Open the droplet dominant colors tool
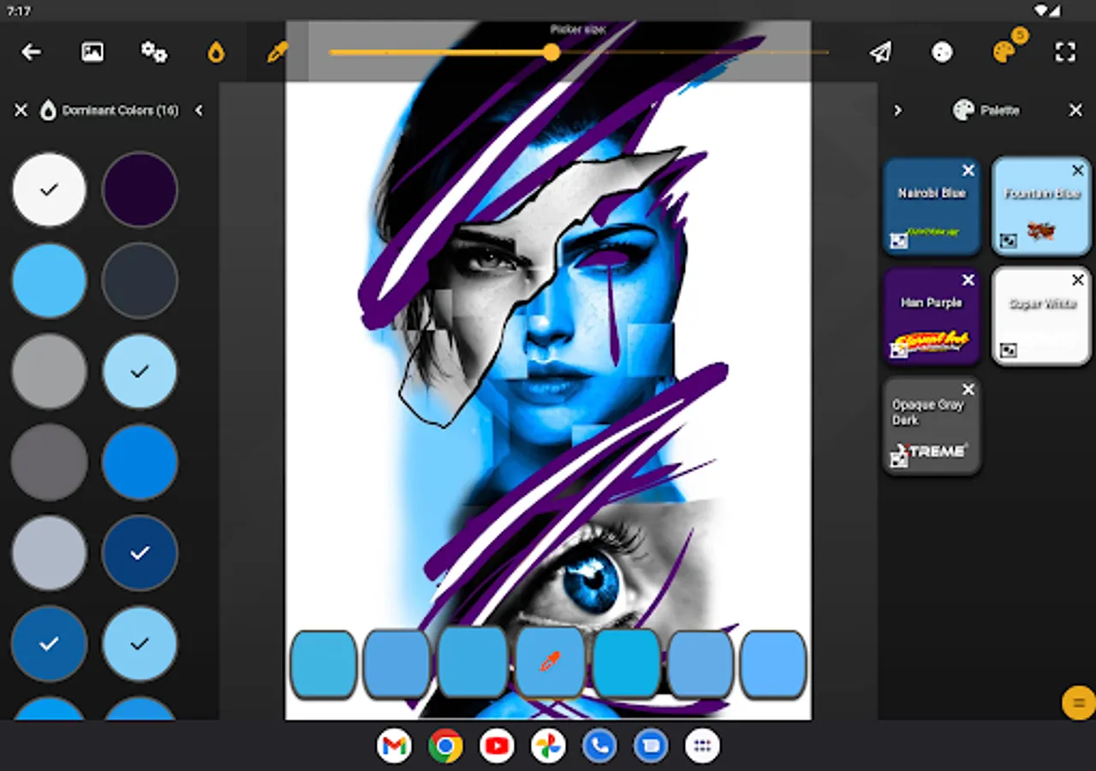This screenshot has height=771, width=1096. pos(216,52)
